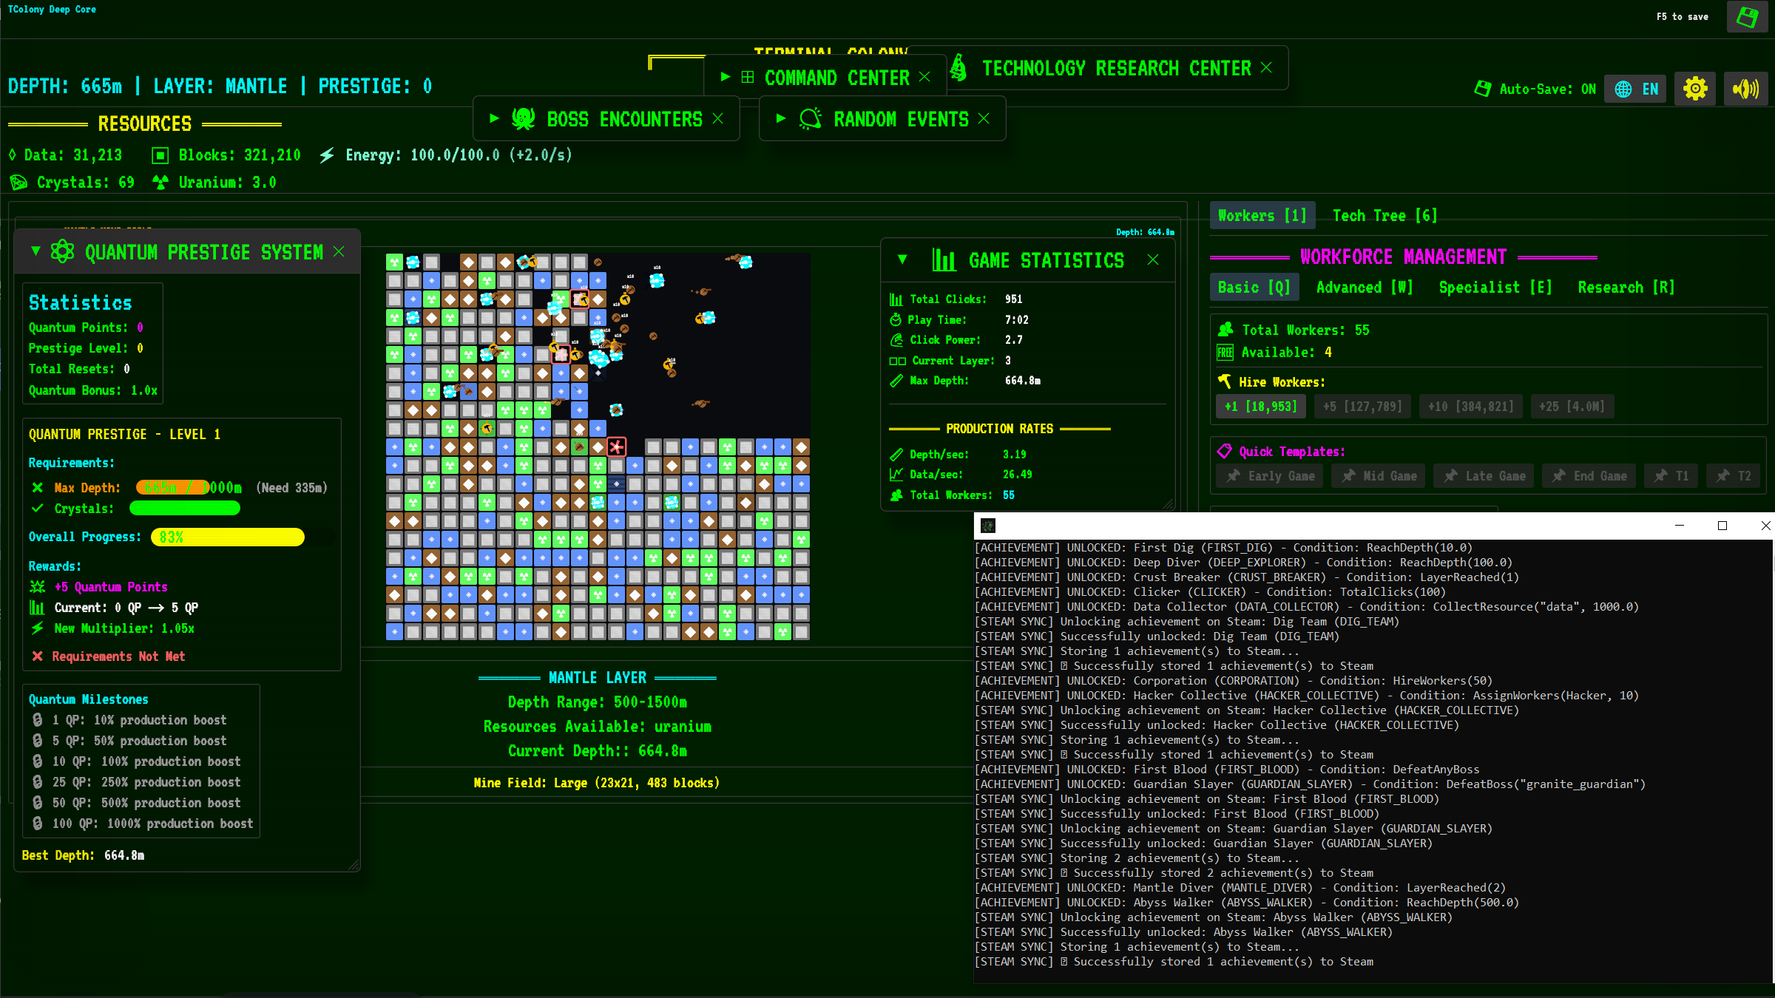
Task: Mute game audio with the speaker icon
Action: (x=1745, y=88)
